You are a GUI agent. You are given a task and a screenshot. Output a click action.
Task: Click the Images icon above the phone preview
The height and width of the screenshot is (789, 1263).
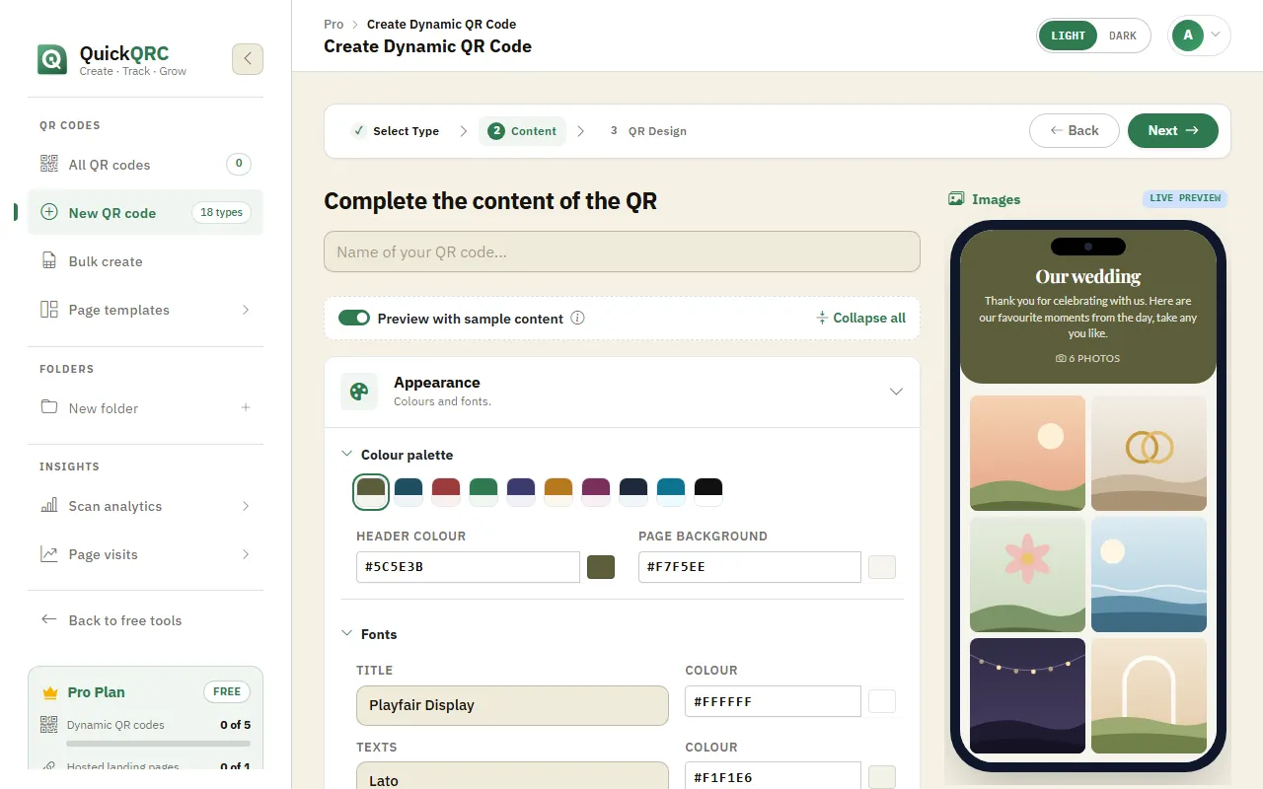tap(955, 198)
